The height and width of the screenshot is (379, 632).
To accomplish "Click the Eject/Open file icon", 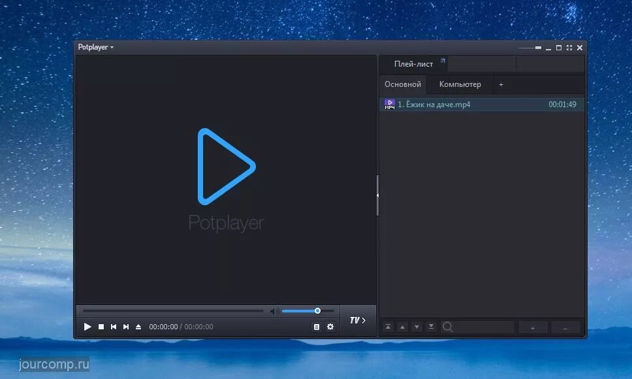I will click(x=138, y=327).
